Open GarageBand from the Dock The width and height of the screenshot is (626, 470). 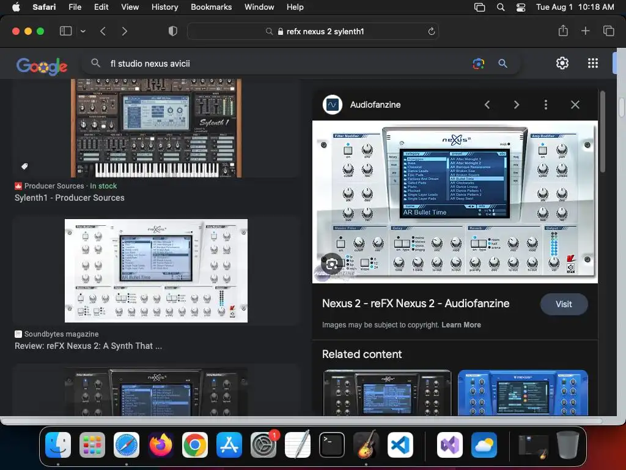coord(366,444)
